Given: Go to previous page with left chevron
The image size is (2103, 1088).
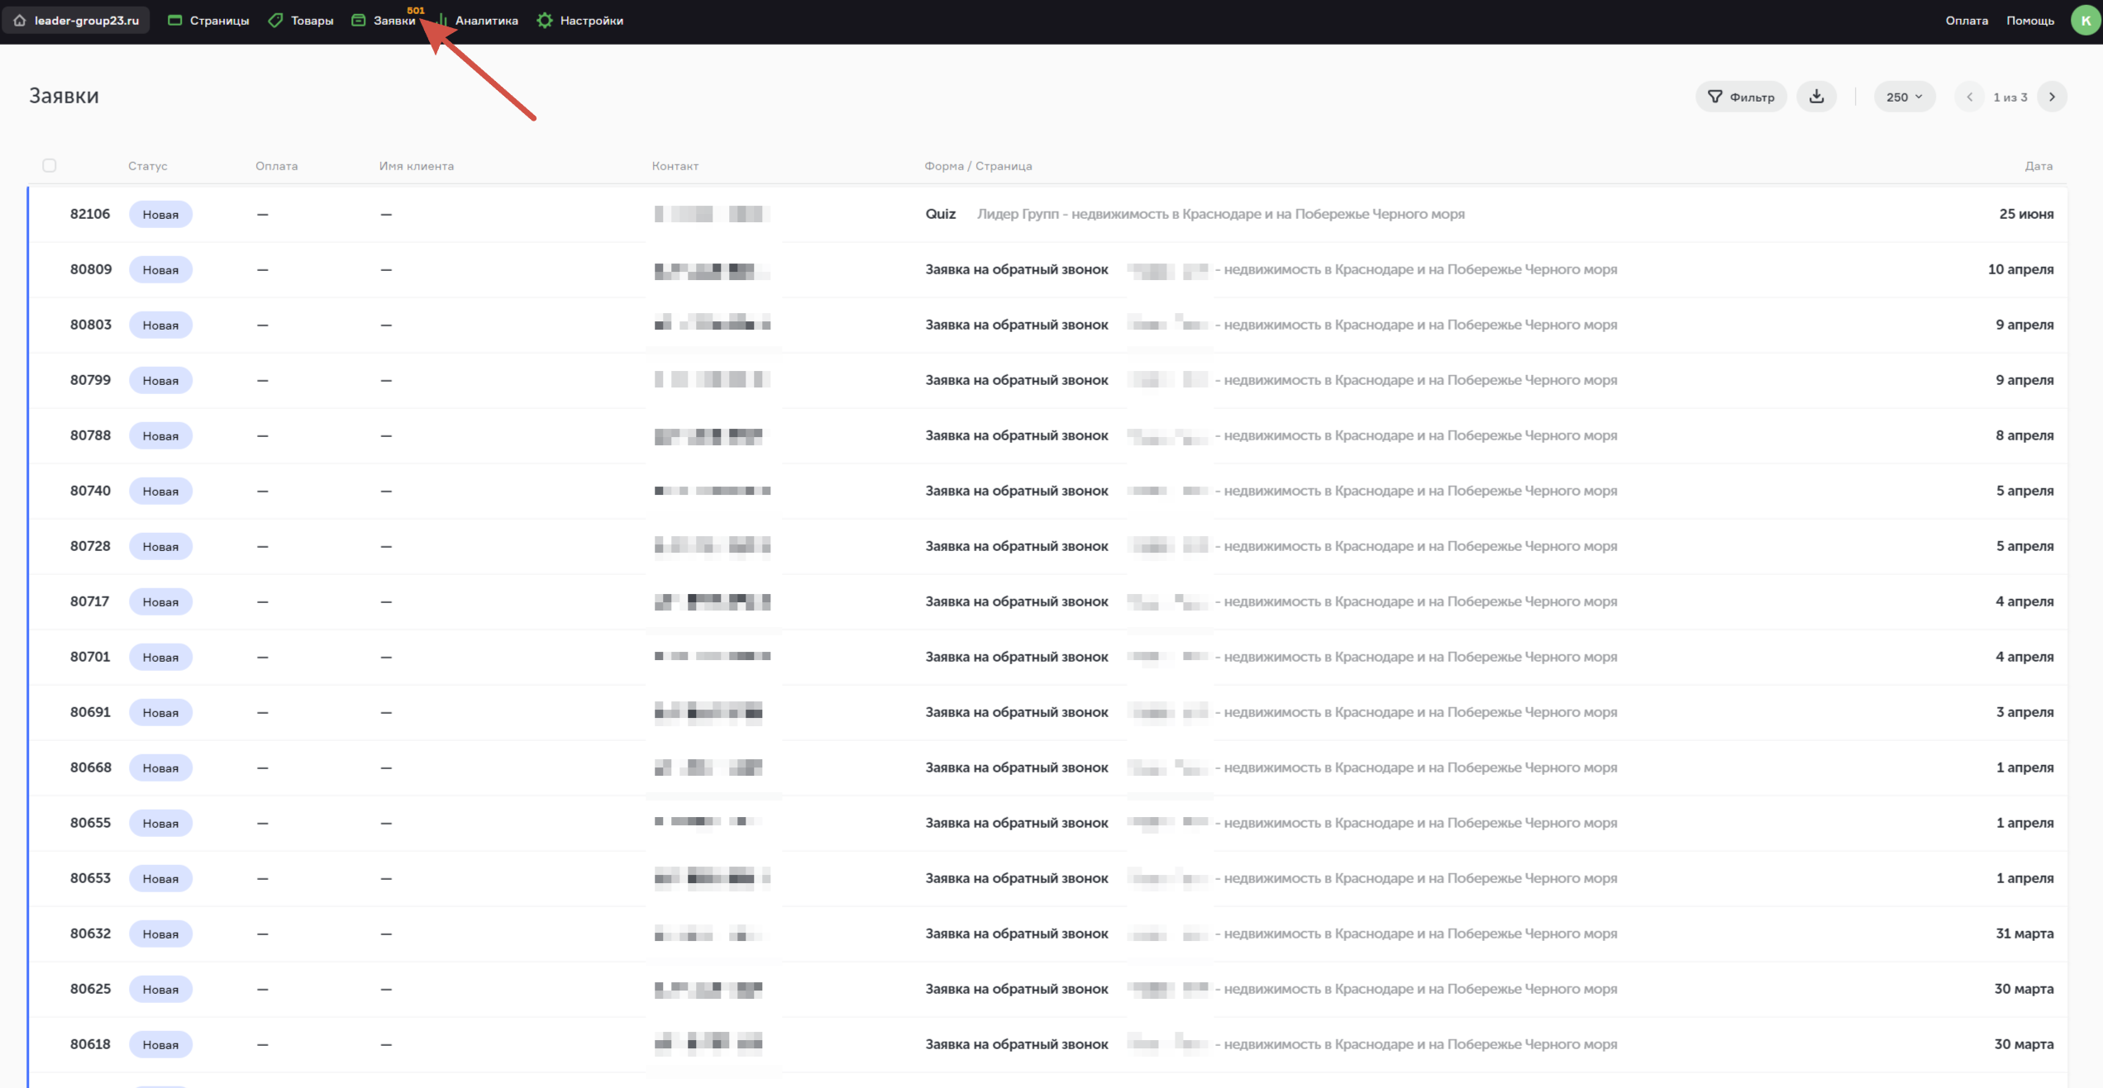Looking at the screenshot, I should point(1970,97).
